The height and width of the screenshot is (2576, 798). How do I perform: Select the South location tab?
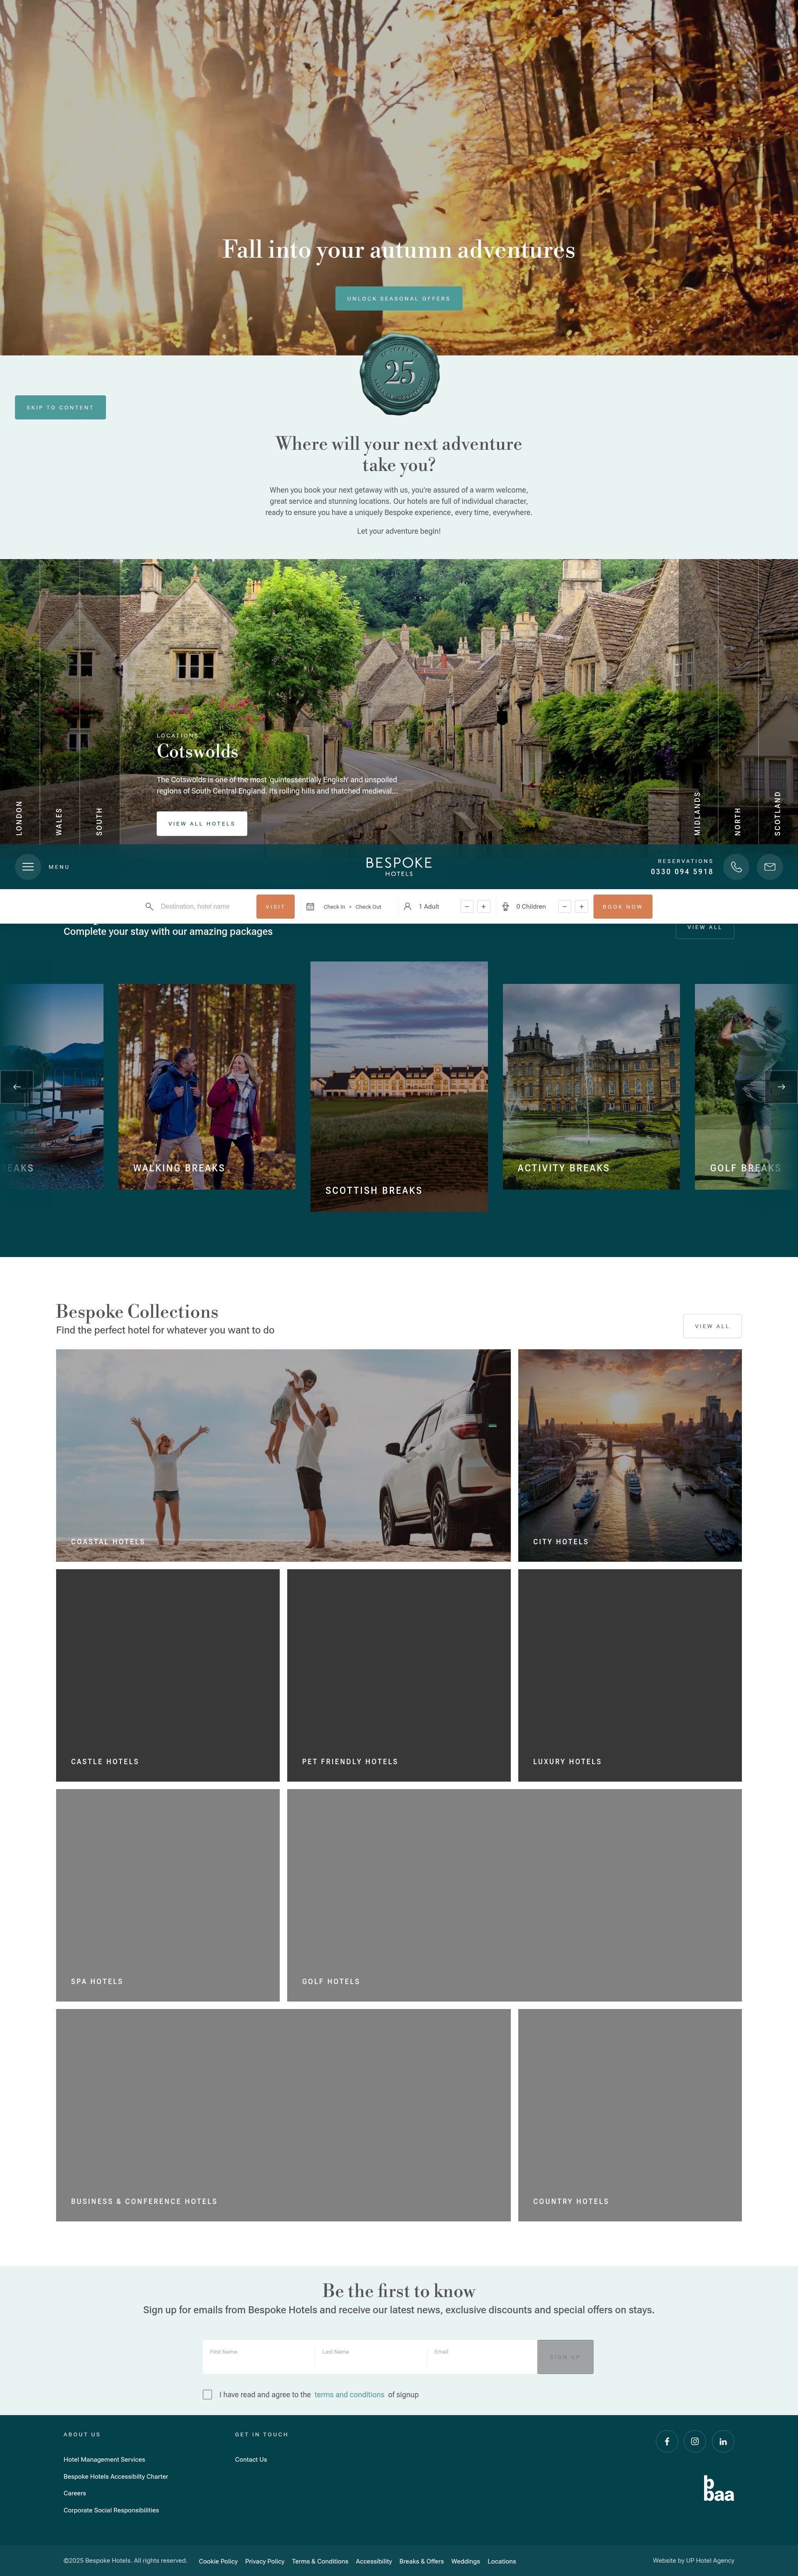tap(99, 821)
